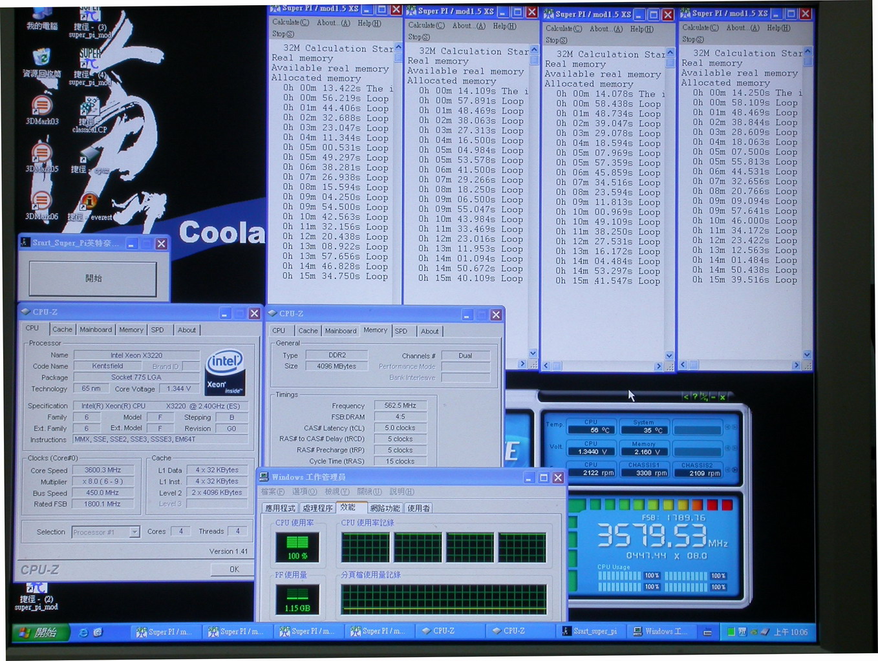The height and width of the screenshot is (661, 878).
Task: Click the green square system tray icon
Action: [x=731, y=632]
